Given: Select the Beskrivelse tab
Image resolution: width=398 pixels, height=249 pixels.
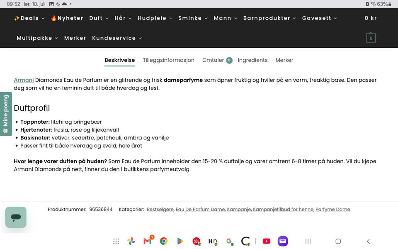Looking at the screenshot, I should click(120, 60).
